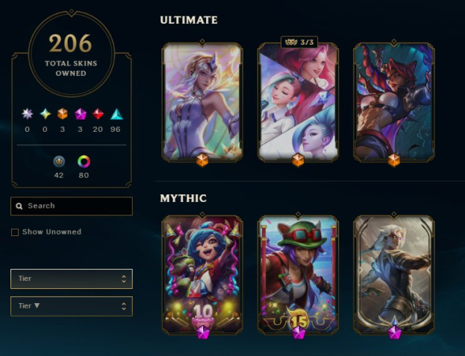Image resolution: width=465 pixels, height=356 pixels.
Task: Click the magnifying glass search icon
Action: pyautogui.click(x=19, y=206)
